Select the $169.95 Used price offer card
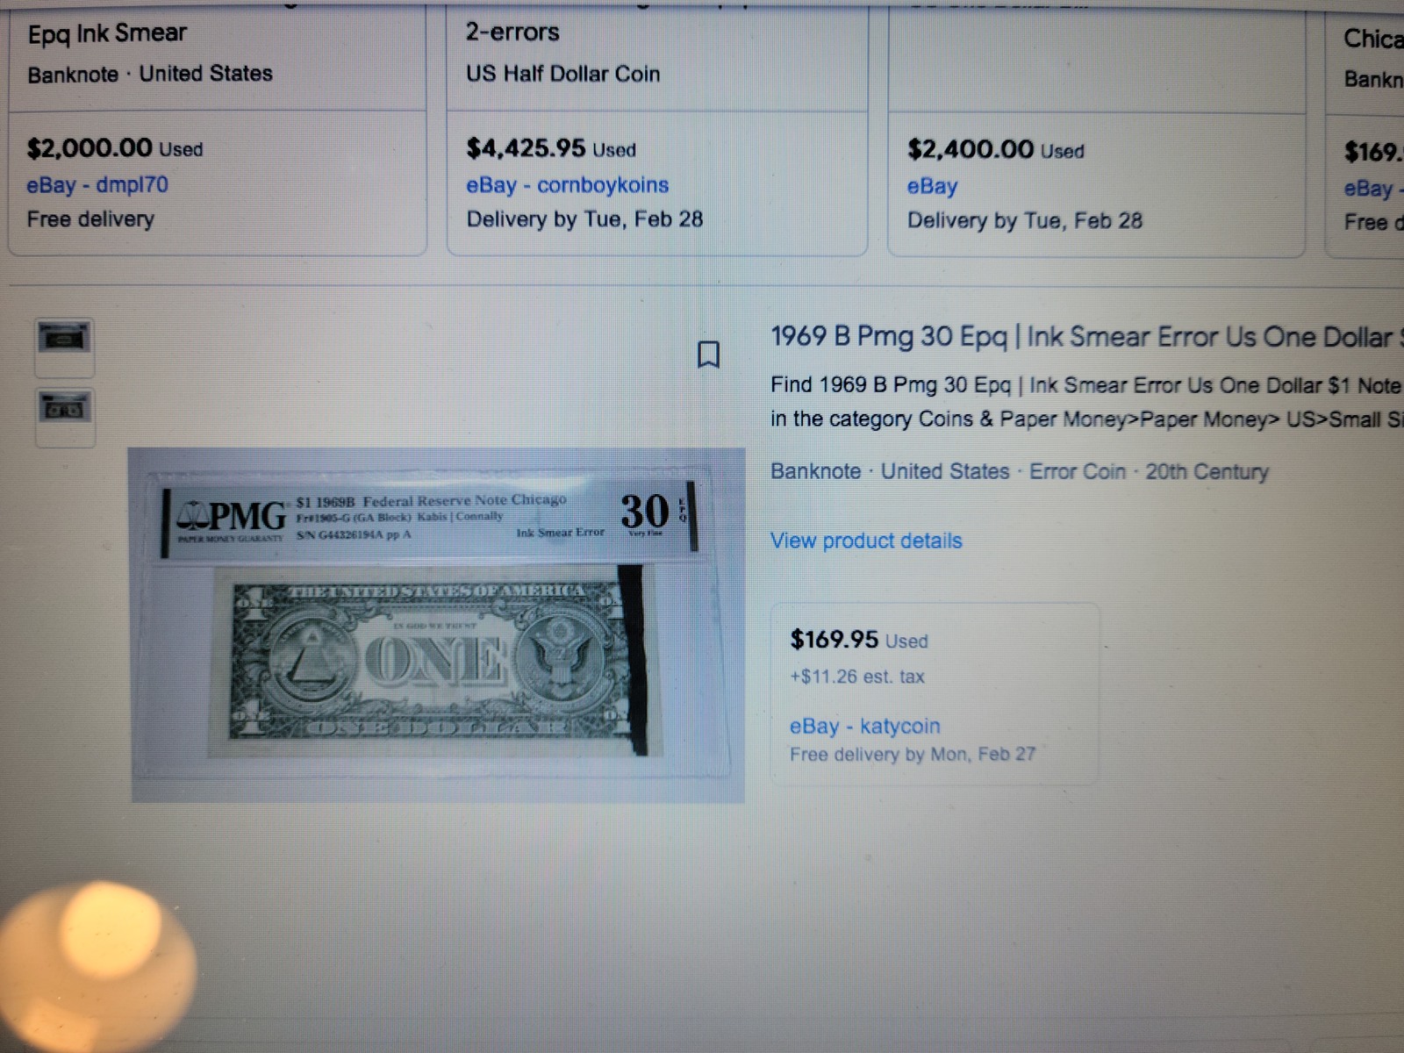 [935, 693]
